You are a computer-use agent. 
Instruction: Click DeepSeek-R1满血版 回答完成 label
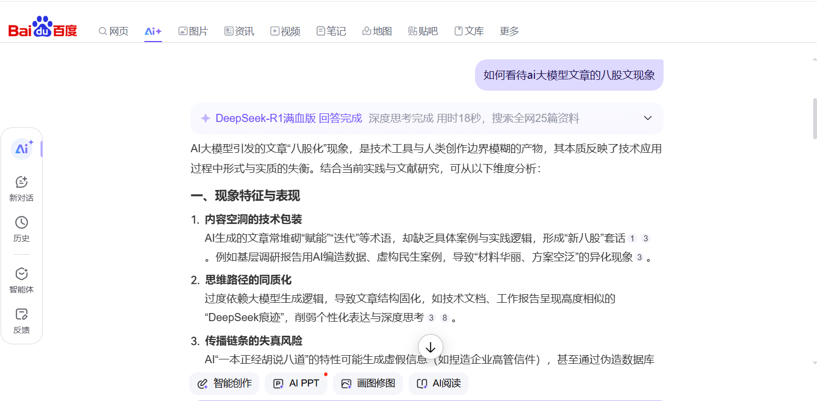pos(289,118)
